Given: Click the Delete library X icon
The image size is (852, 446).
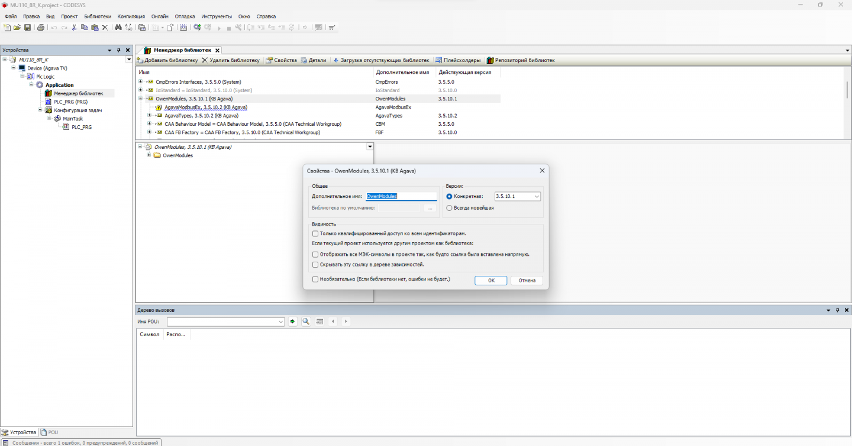Looking at the screenshot, I should click(x=205, y=60).
